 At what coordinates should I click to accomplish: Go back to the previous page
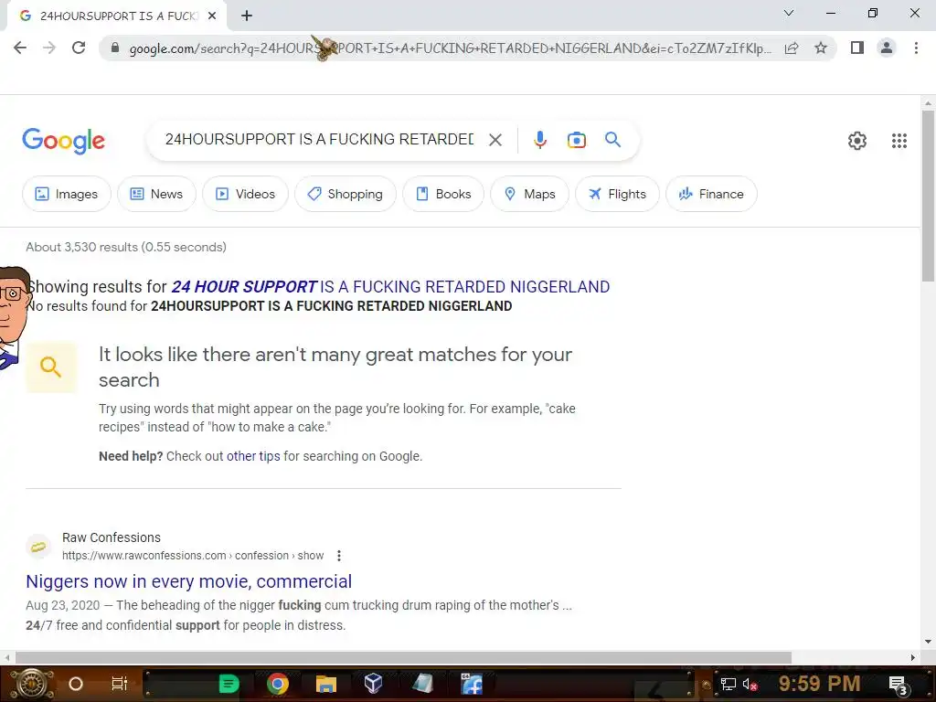(x=20, y=48)
